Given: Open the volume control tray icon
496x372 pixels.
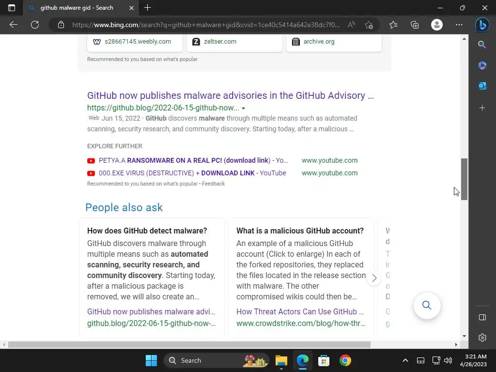Looking at the screenshot, I should [x=448, y=360].
